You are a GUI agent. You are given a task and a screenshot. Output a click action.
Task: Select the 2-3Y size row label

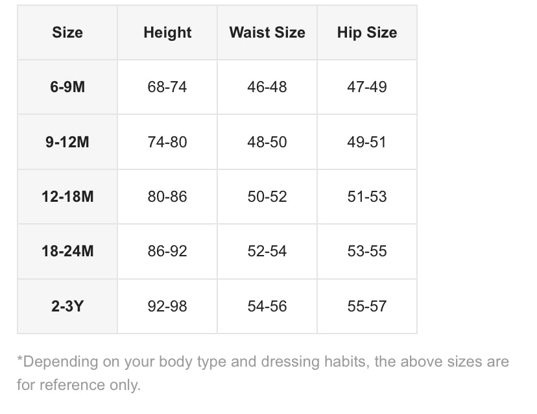pos(67,306)
